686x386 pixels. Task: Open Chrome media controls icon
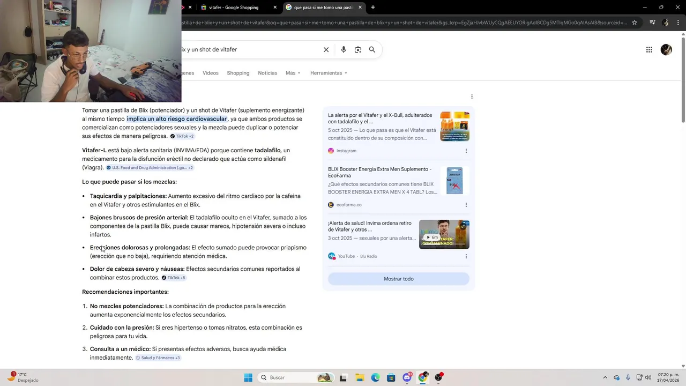(652, 23)
